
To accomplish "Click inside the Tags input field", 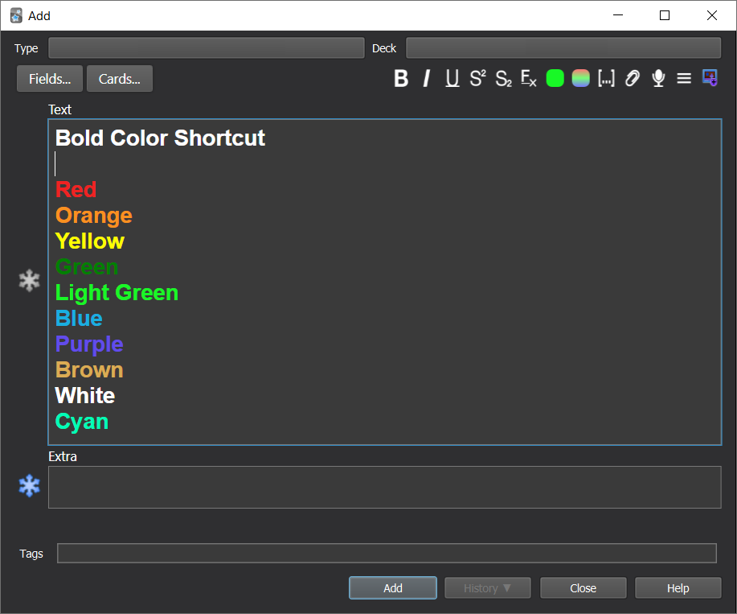I will (x=386, y=554).
